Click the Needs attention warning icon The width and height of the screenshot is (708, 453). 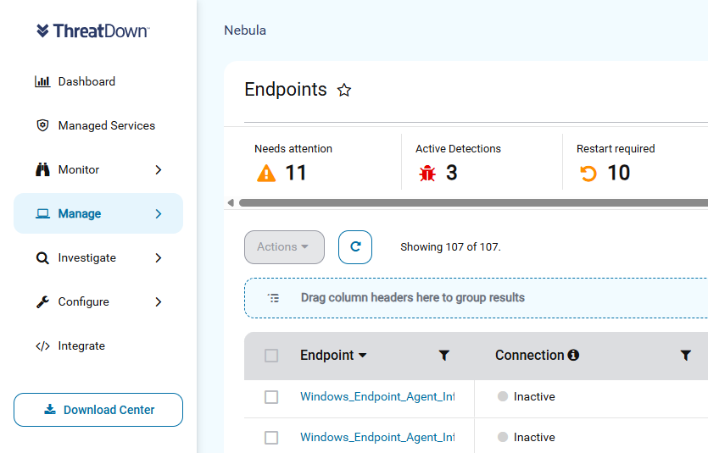pyautogui.click(x=266, y=173)
